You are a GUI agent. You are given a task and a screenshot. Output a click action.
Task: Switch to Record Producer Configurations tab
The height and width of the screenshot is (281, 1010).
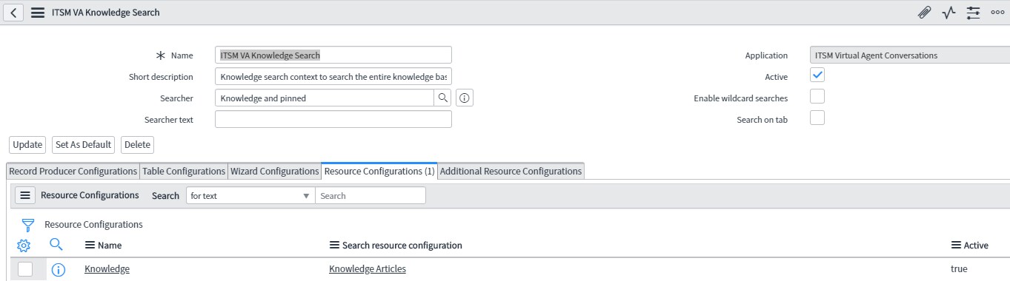pos(73,171)
